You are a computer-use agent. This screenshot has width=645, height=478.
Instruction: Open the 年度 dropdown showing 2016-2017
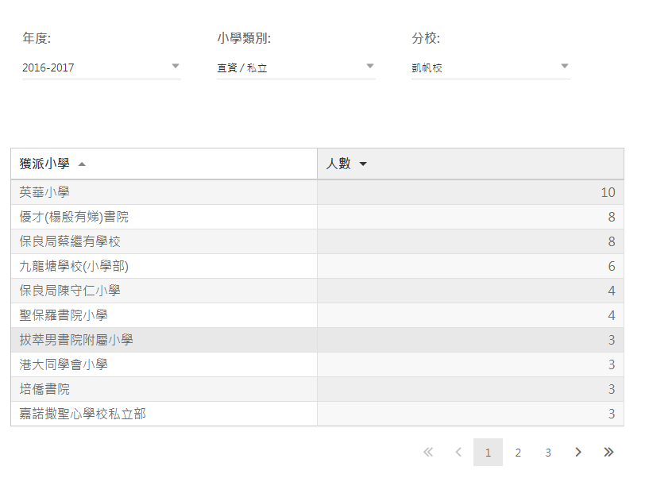pos(102,67)
